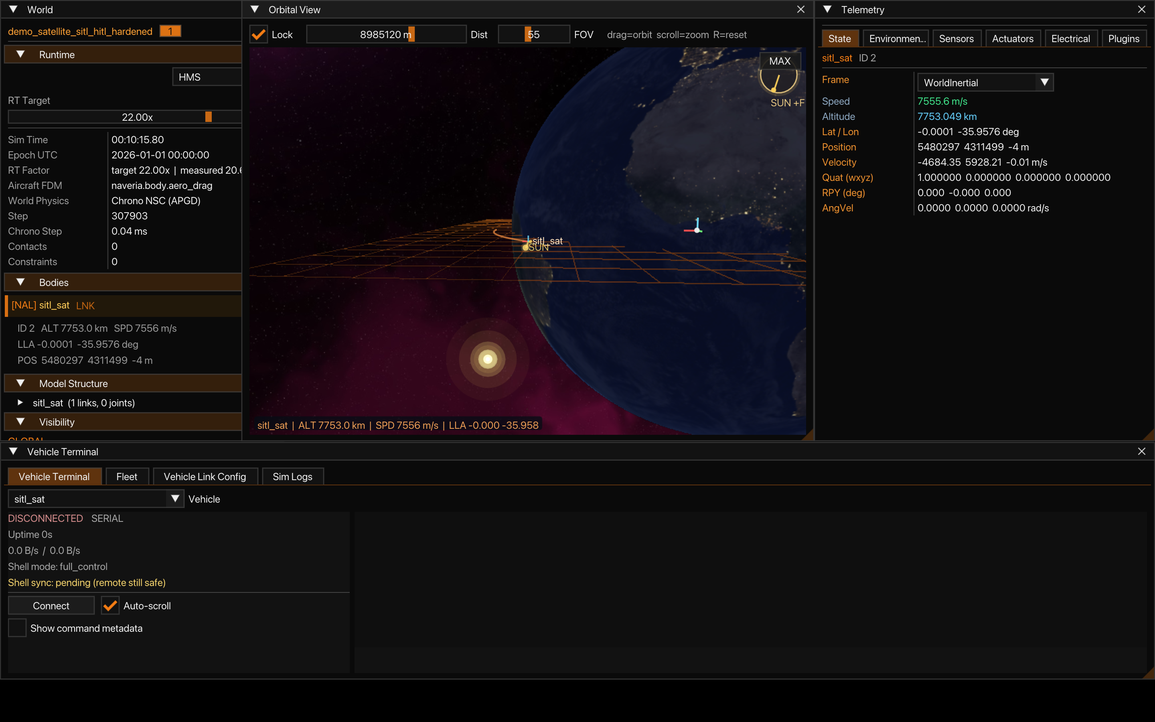Close the Telemetry panel

[x=1142, y=10]
